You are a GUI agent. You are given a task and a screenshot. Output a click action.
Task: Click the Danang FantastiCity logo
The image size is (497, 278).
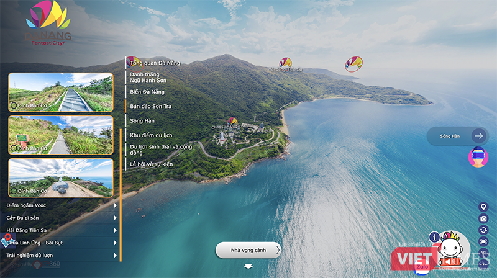pos(48,25)
